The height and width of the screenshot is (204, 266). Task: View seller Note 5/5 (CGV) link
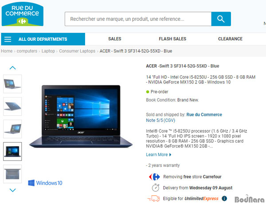pyautogui.click(x=160, y=120)
